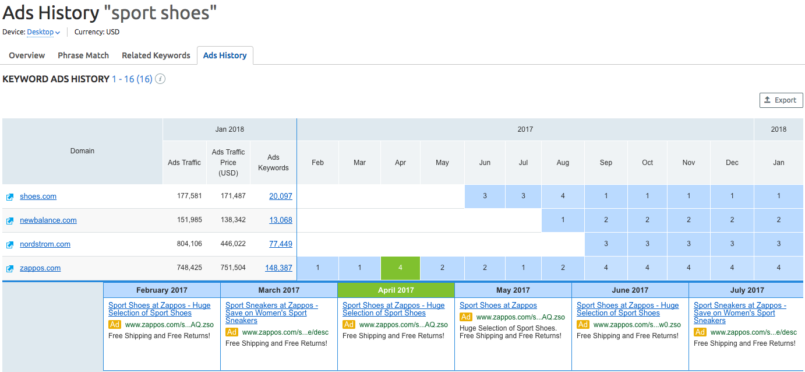Switch to the Related Keywords tab
Image resolution: width=805 pixels, height=372 pixels.
pos(156,55)
